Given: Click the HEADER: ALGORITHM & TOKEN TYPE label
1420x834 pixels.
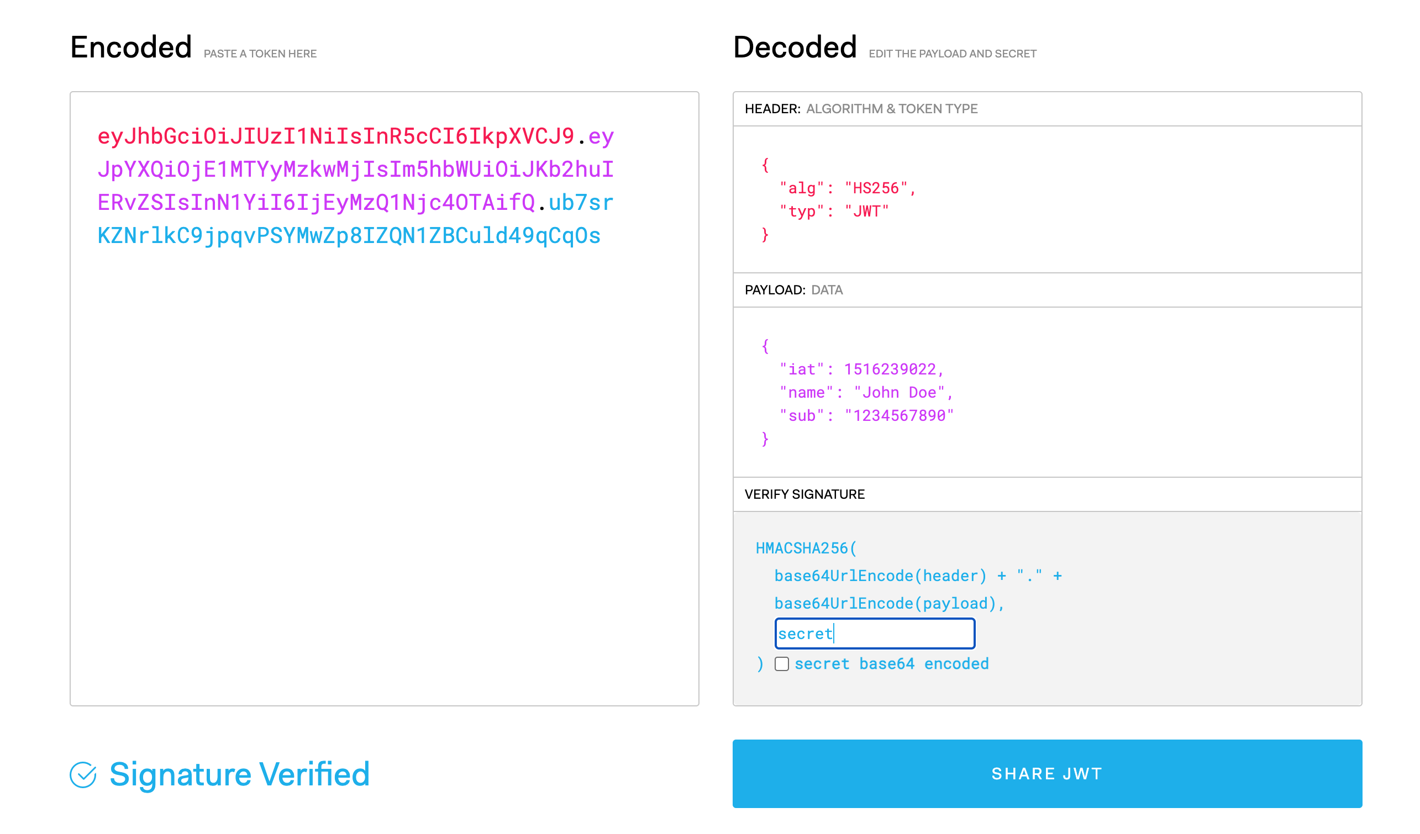Looking at the screenshot, I should click(x=861, y=109).
